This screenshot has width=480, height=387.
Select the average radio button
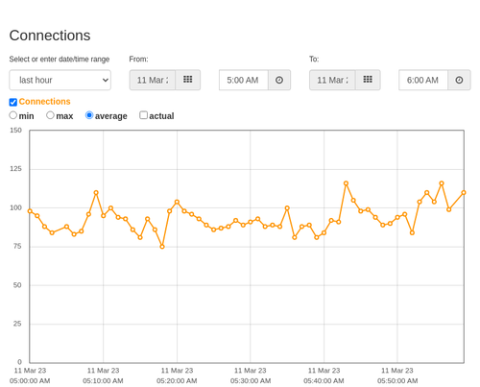tap(89, 115)
